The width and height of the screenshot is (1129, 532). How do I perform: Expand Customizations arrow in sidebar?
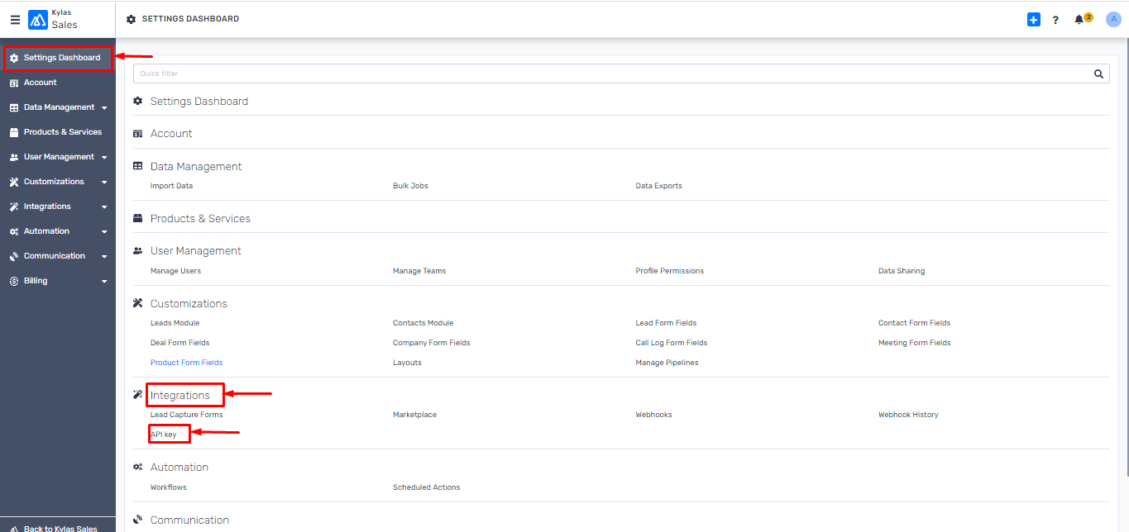(104, 183)
